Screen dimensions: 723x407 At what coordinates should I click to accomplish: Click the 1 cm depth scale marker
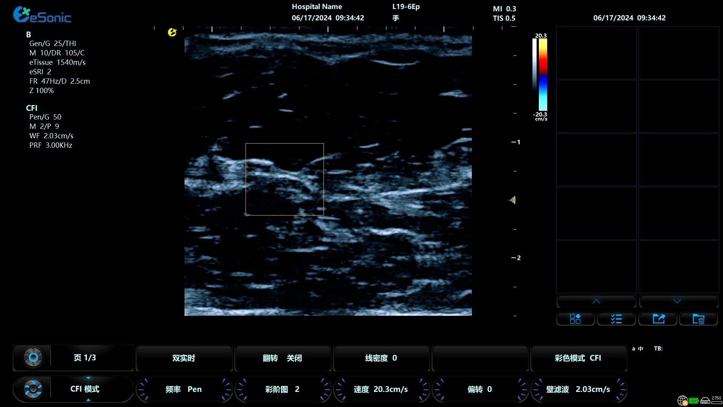[x=516, y=142]
